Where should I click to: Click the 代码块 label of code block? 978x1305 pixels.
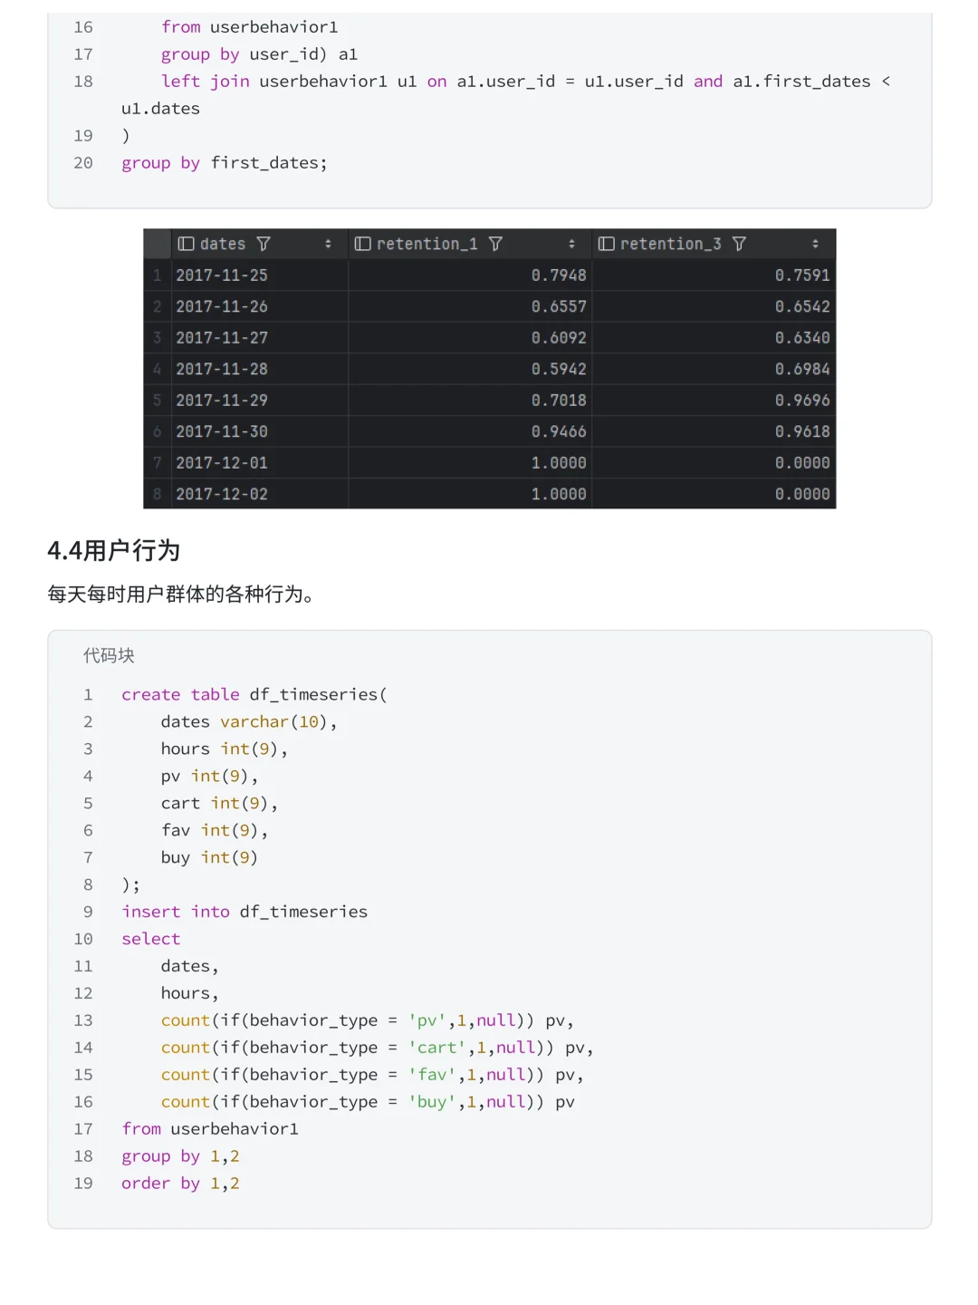pyautogui.click(x=109, y=655)
